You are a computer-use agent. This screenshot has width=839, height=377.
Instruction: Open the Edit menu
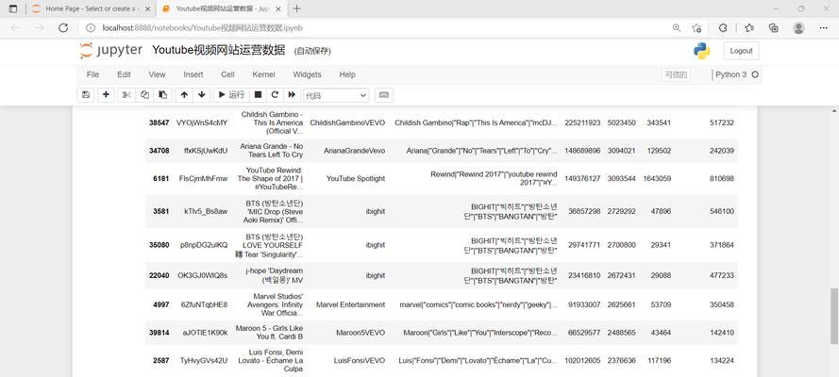tap(125, 74)
